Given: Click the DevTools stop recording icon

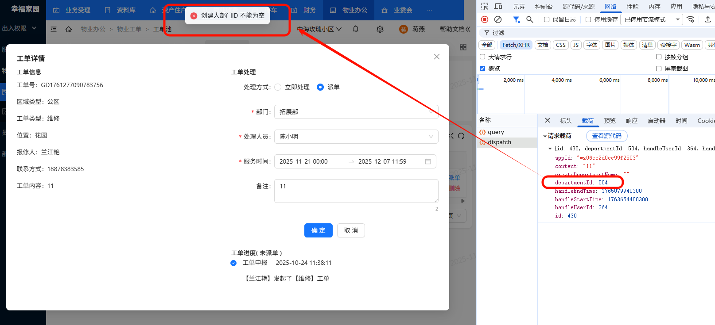Looking at the screenshot, I should 485,19.
